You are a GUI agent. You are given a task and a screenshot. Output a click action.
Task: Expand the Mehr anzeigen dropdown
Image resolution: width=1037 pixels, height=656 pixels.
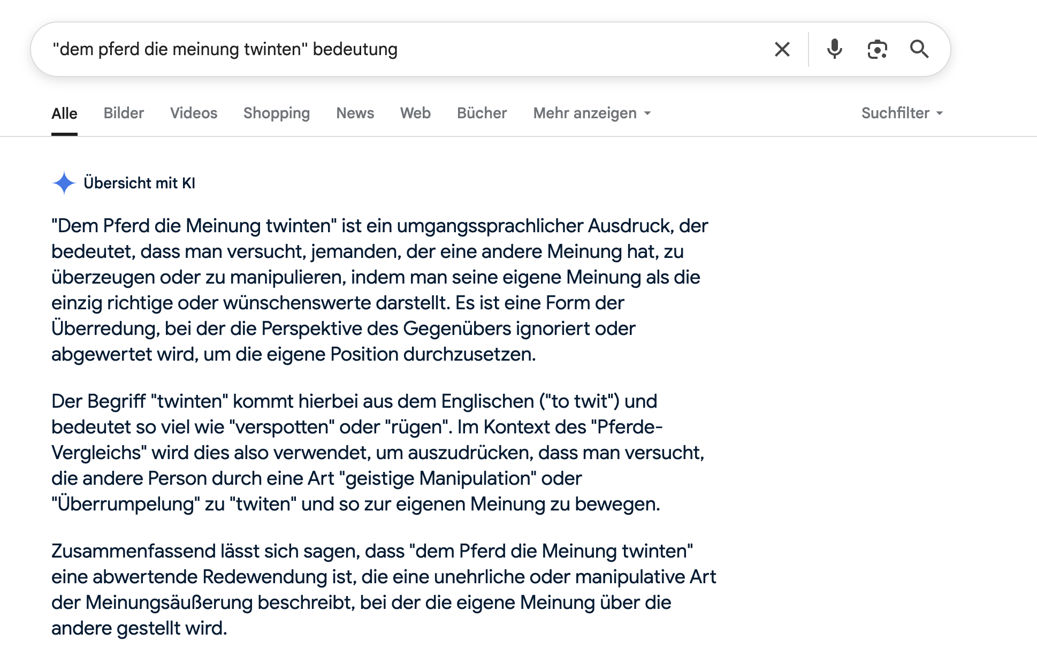tap(592, 113)
